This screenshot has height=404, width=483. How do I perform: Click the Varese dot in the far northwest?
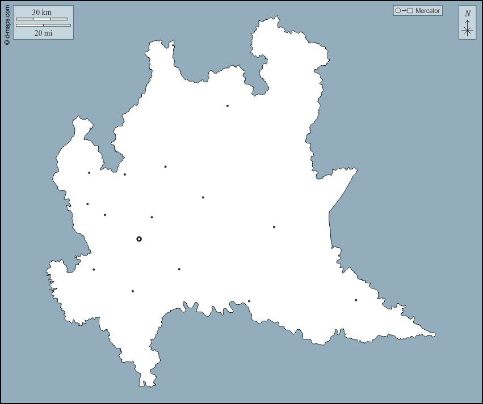[89, 173]
